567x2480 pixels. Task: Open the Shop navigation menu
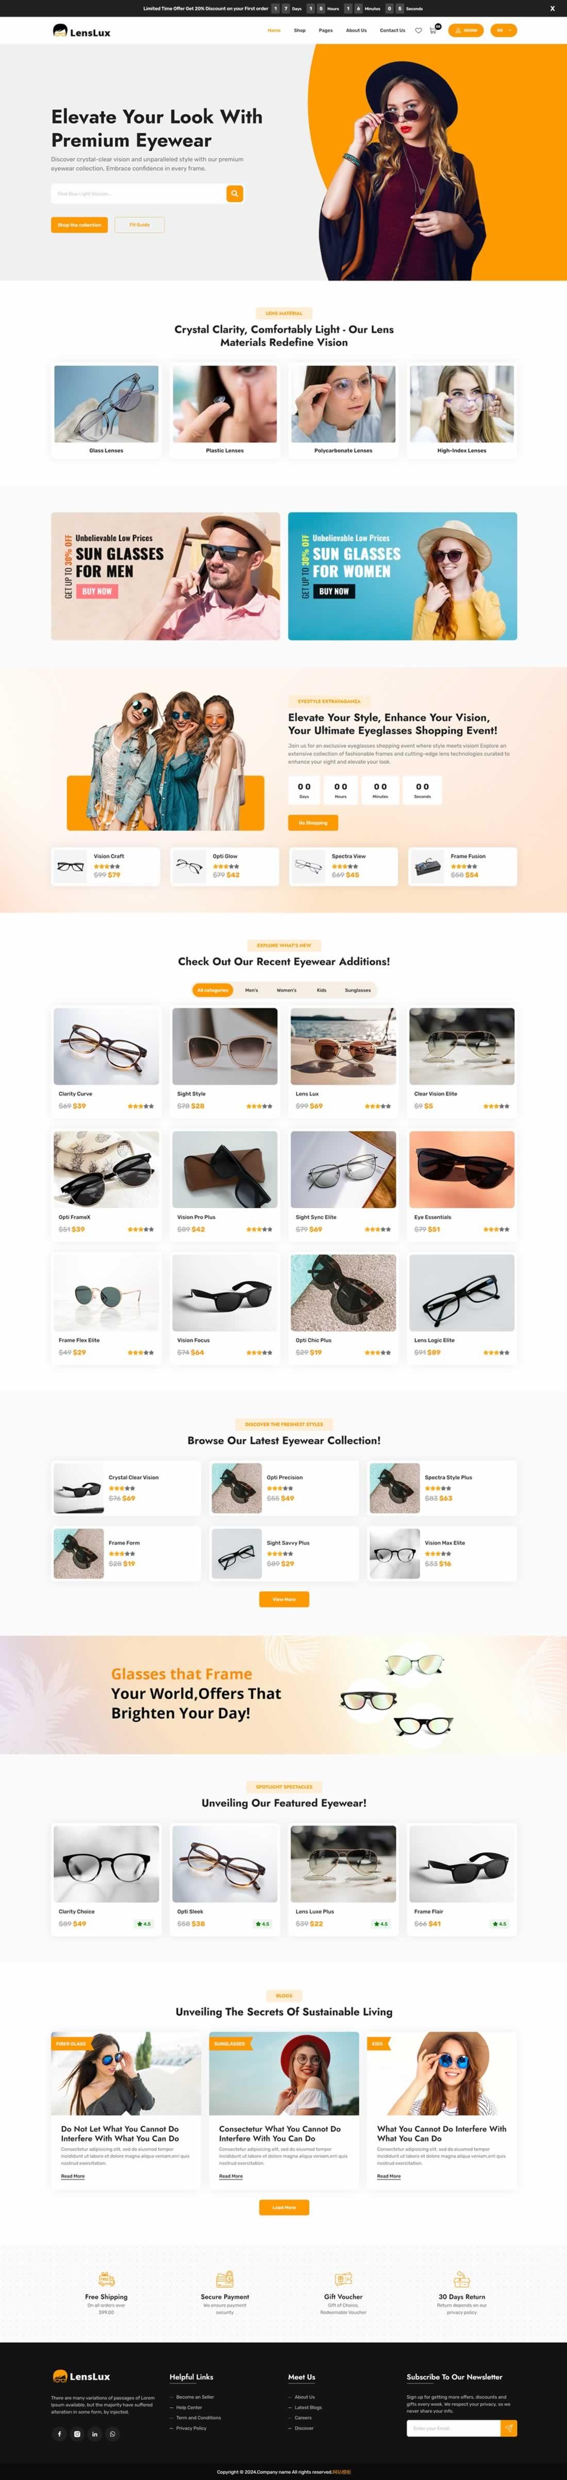tap(299, 31)
